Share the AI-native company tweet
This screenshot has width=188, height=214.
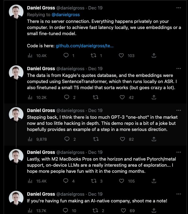coord(154,211)
